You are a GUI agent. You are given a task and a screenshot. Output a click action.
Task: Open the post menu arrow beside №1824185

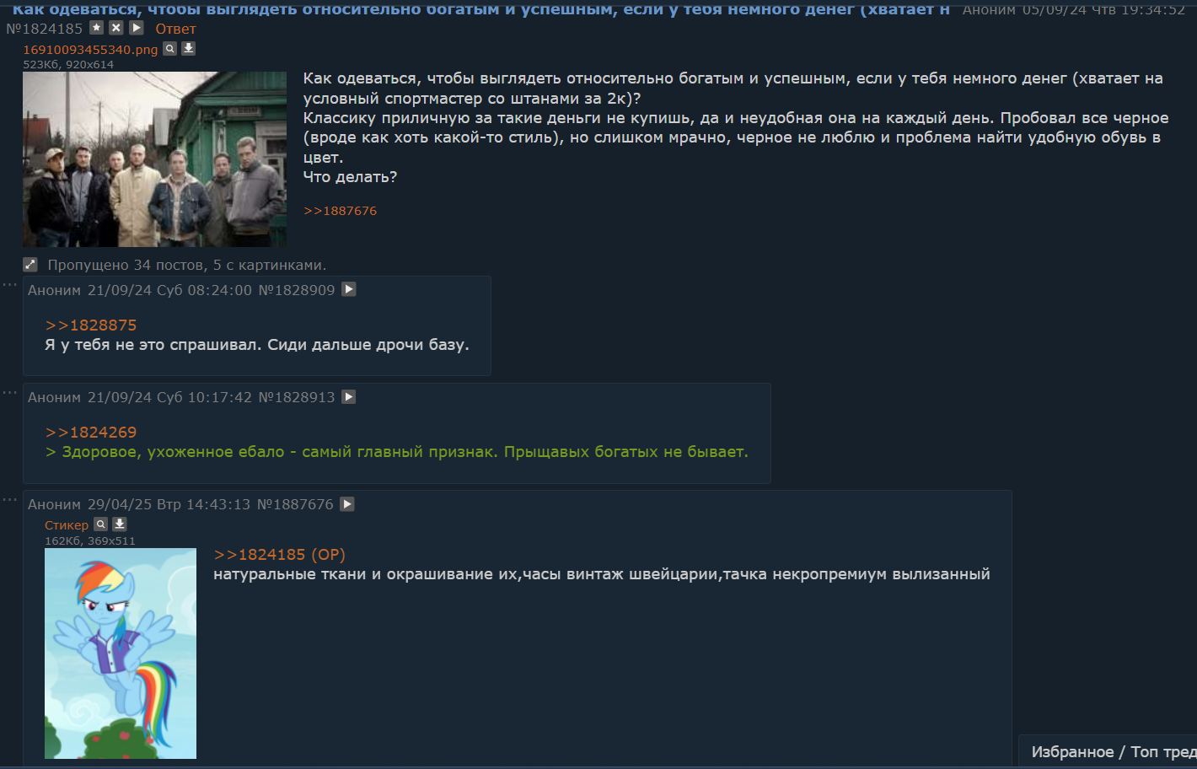137,28
